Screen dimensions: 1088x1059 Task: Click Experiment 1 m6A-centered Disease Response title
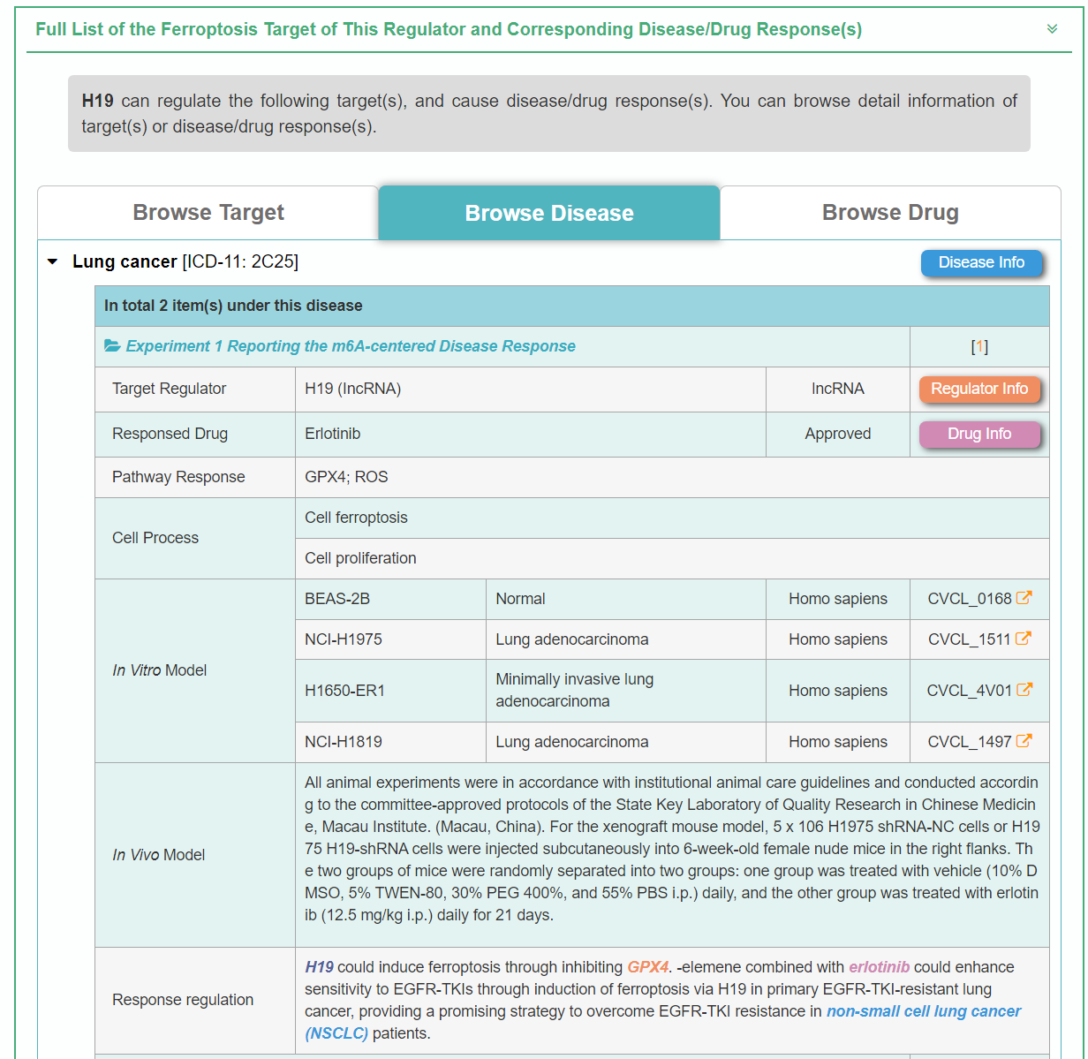tap(351, 346)
